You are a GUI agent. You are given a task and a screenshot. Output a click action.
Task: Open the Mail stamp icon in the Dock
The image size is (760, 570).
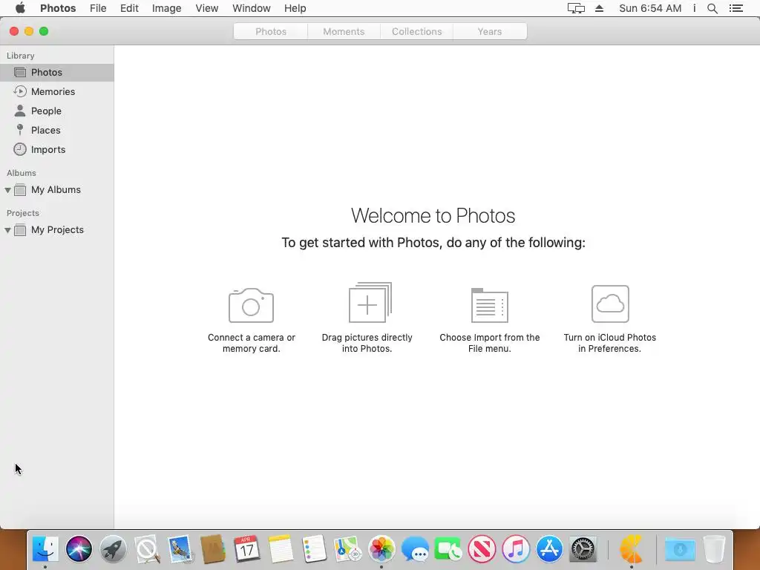[x=181, y=549]
